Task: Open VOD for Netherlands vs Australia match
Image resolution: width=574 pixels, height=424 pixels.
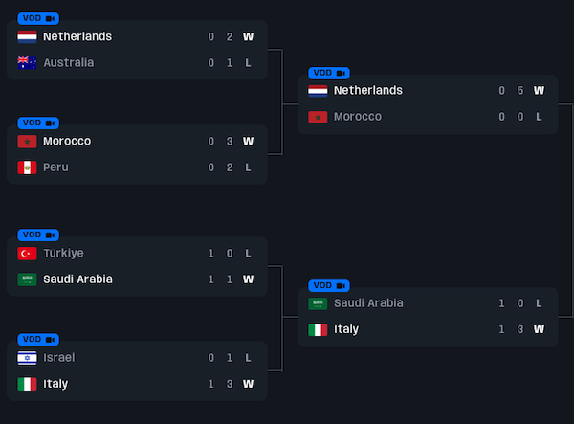Action: 38,18
